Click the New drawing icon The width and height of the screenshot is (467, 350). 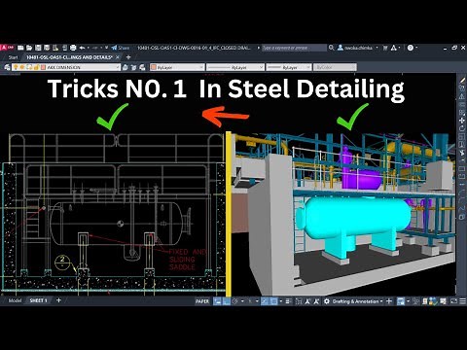click(20, 48)
